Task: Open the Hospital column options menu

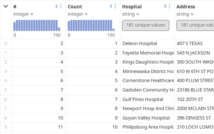Action: [170, 6]
